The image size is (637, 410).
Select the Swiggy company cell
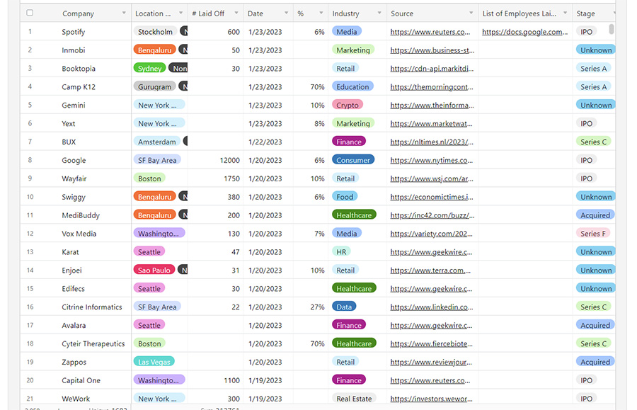pyautogui.click(x=74, y=197)
